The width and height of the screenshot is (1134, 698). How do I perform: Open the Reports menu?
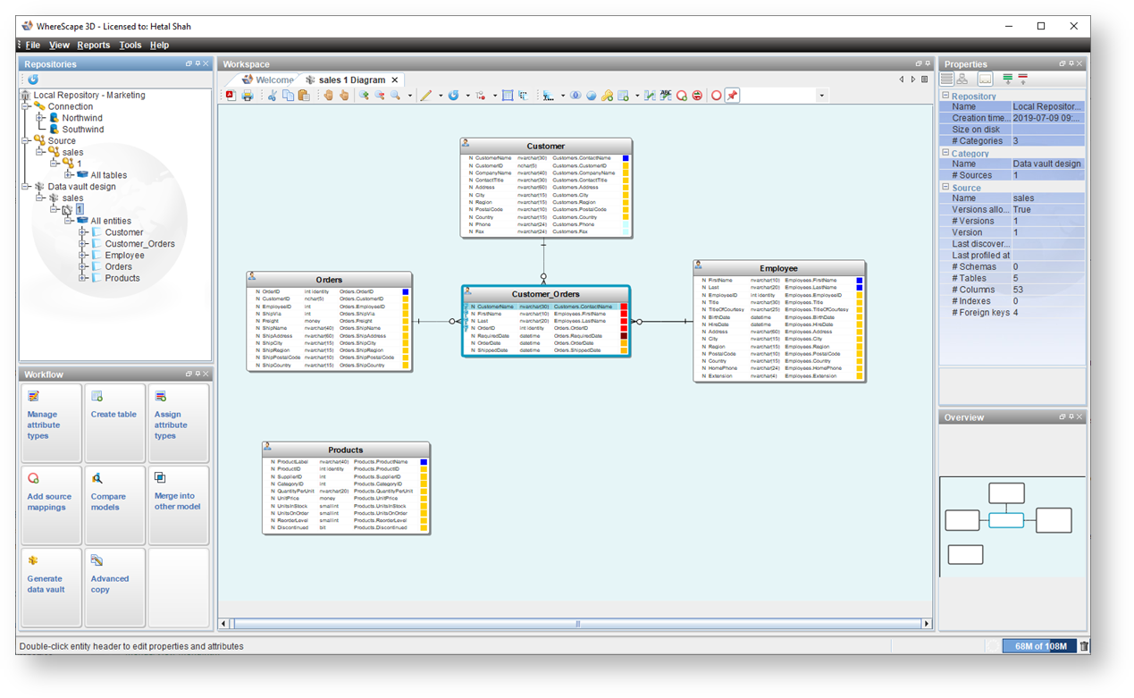[x=93, y=45]
